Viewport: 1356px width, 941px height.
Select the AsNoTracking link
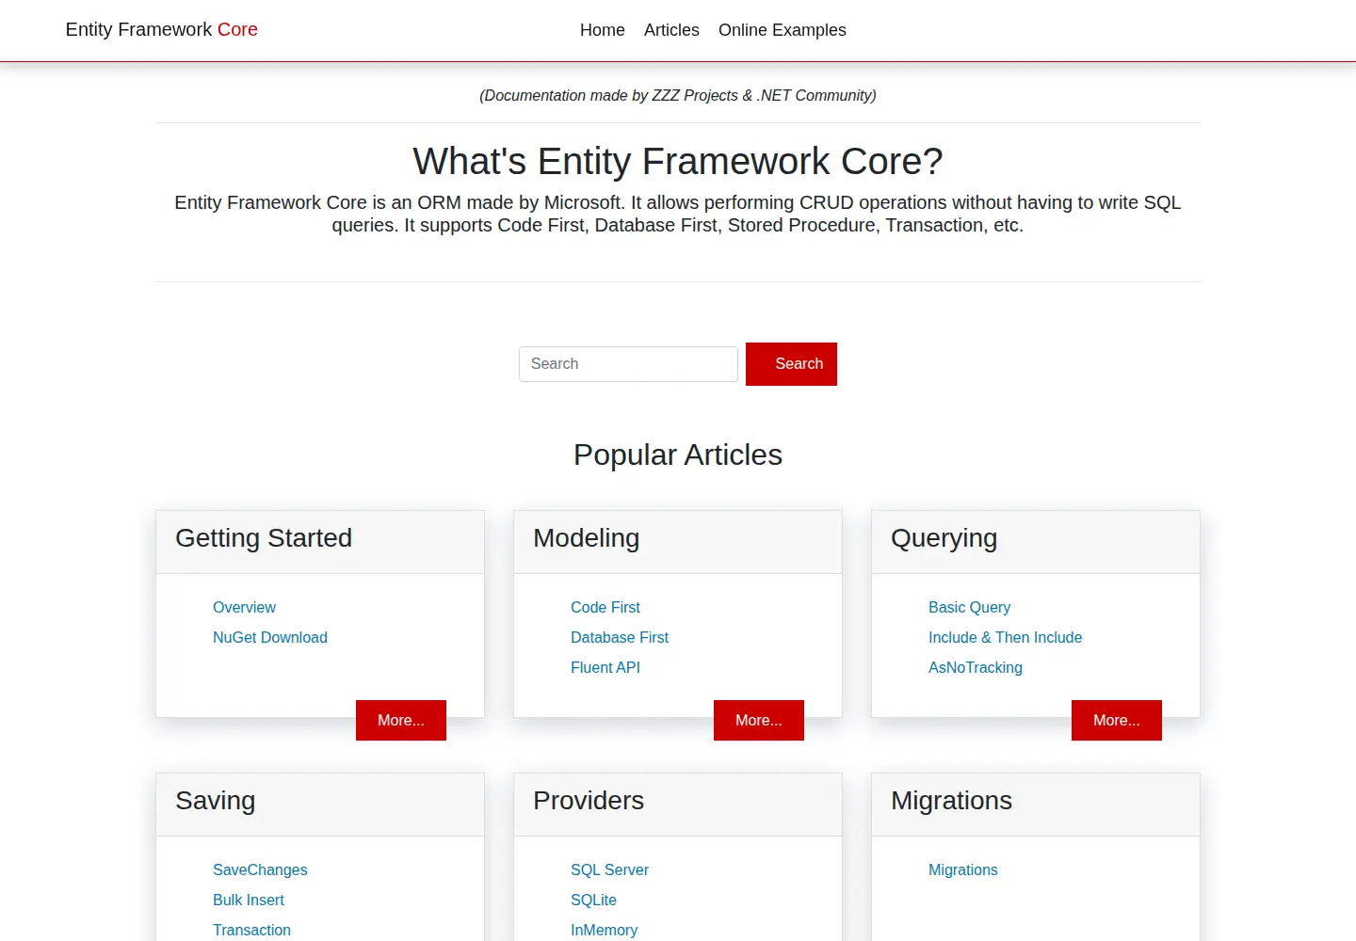pos(976,667)
